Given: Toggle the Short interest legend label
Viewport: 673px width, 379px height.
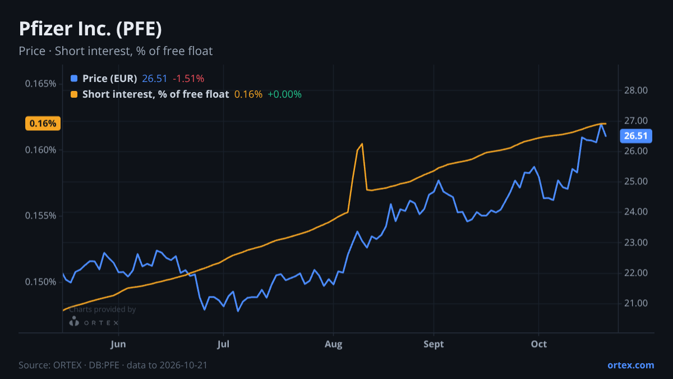Looking at the screenshot, I should click(156, 94).
